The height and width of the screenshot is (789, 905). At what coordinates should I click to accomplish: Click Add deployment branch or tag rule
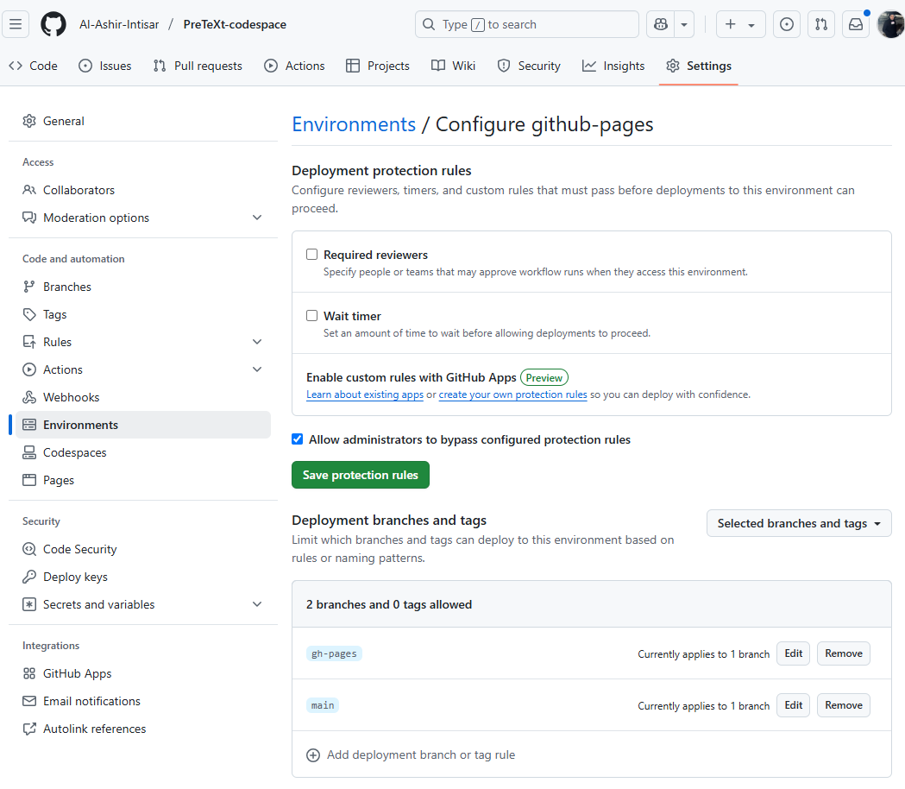411,755
